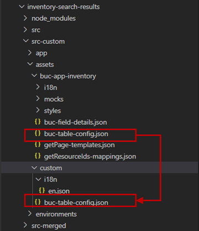Select the assets folder name
Image resolution: width=199 pixels, height=231 pixels.
pyautogui.click(x=45, y=65)
